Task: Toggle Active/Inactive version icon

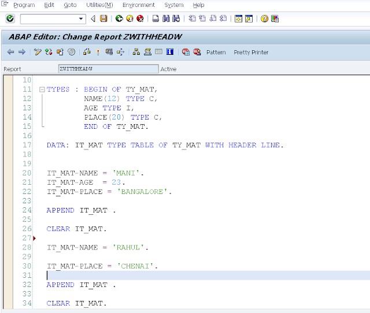Action: coord(49,52)
